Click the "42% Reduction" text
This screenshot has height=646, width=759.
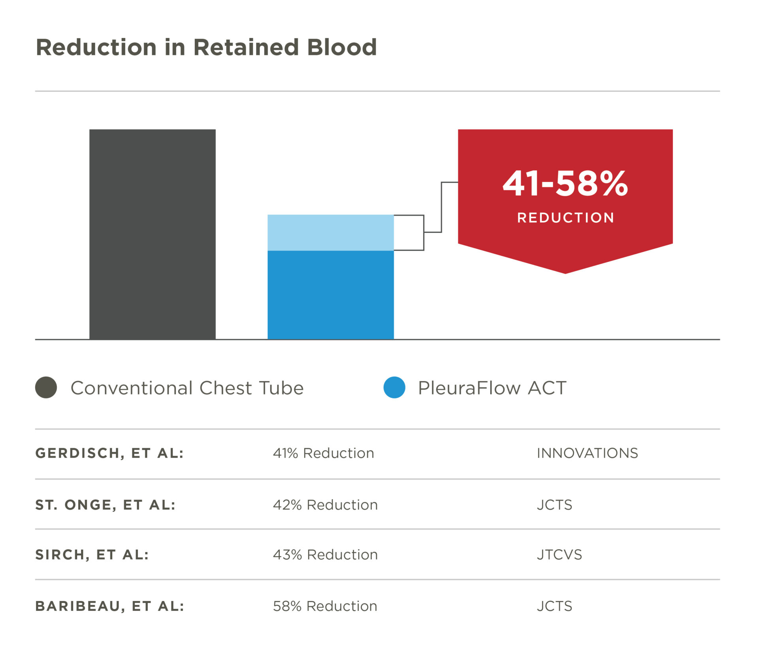tap(325, 505)
